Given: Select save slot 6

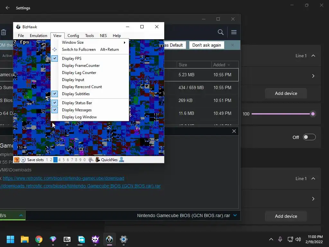Looking at the screenshot, I should click(68, 160).
